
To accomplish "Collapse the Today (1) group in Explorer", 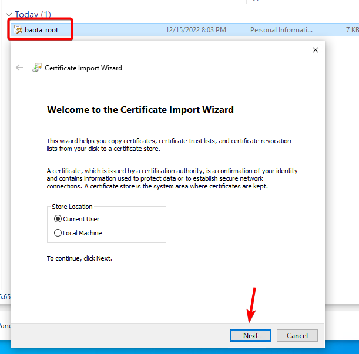I will 9,15.
